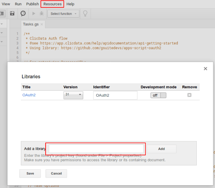
Task: Expand the third sidebar arrow
Action: coord(2,42)
